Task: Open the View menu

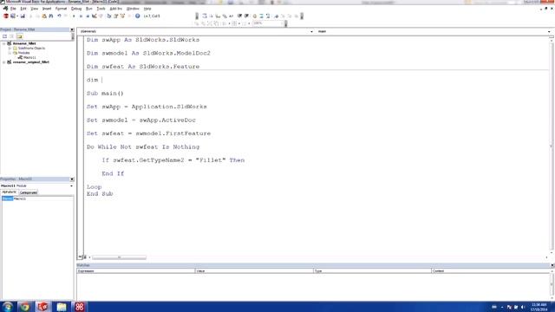Action: point(35,9)
